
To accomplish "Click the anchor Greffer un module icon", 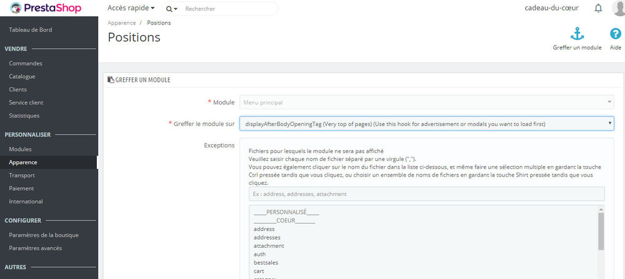I will point(577,34).
